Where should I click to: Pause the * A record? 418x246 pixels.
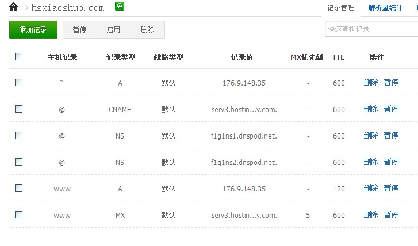point(391,82)
